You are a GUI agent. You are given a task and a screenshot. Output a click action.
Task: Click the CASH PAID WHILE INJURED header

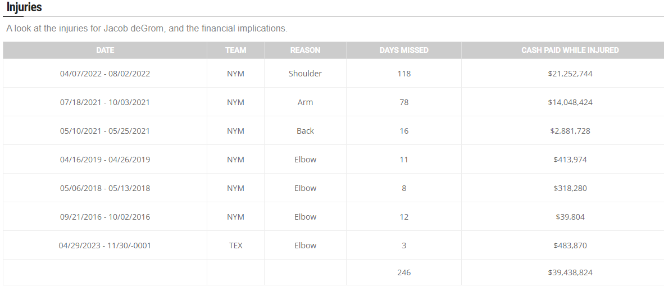pyautogui.click(x=570, y=50)
